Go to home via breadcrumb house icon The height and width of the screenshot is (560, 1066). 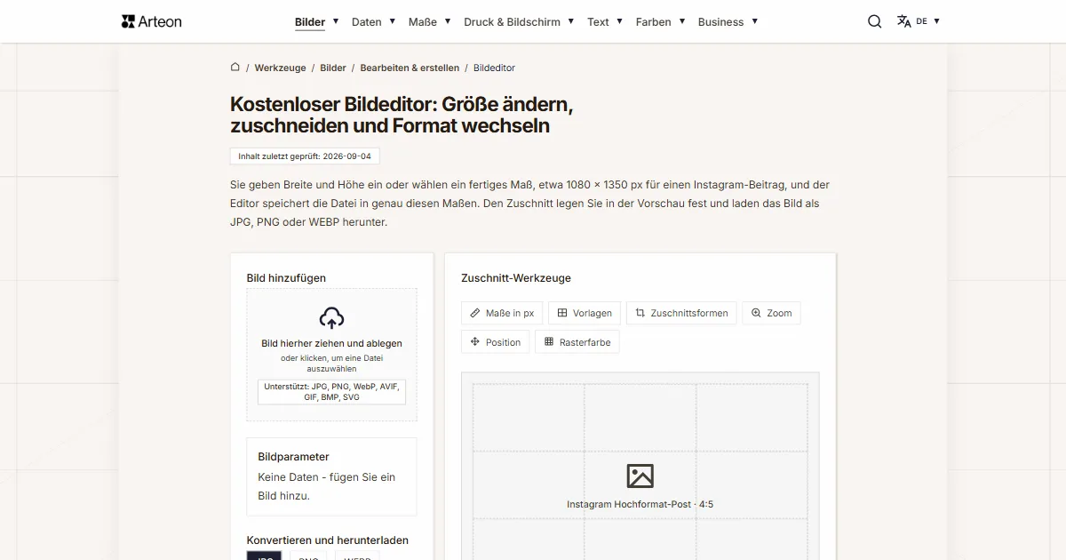point(235,68)
